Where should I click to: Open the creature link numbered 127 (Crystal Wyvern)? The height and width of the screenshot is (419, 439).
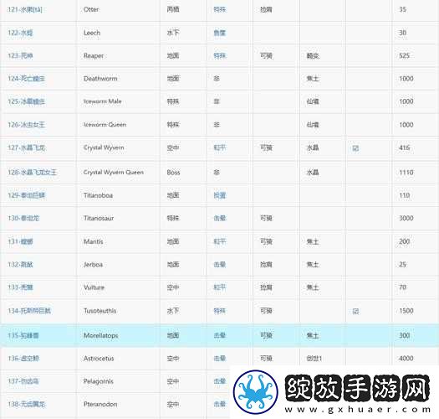tap(26, 147)
